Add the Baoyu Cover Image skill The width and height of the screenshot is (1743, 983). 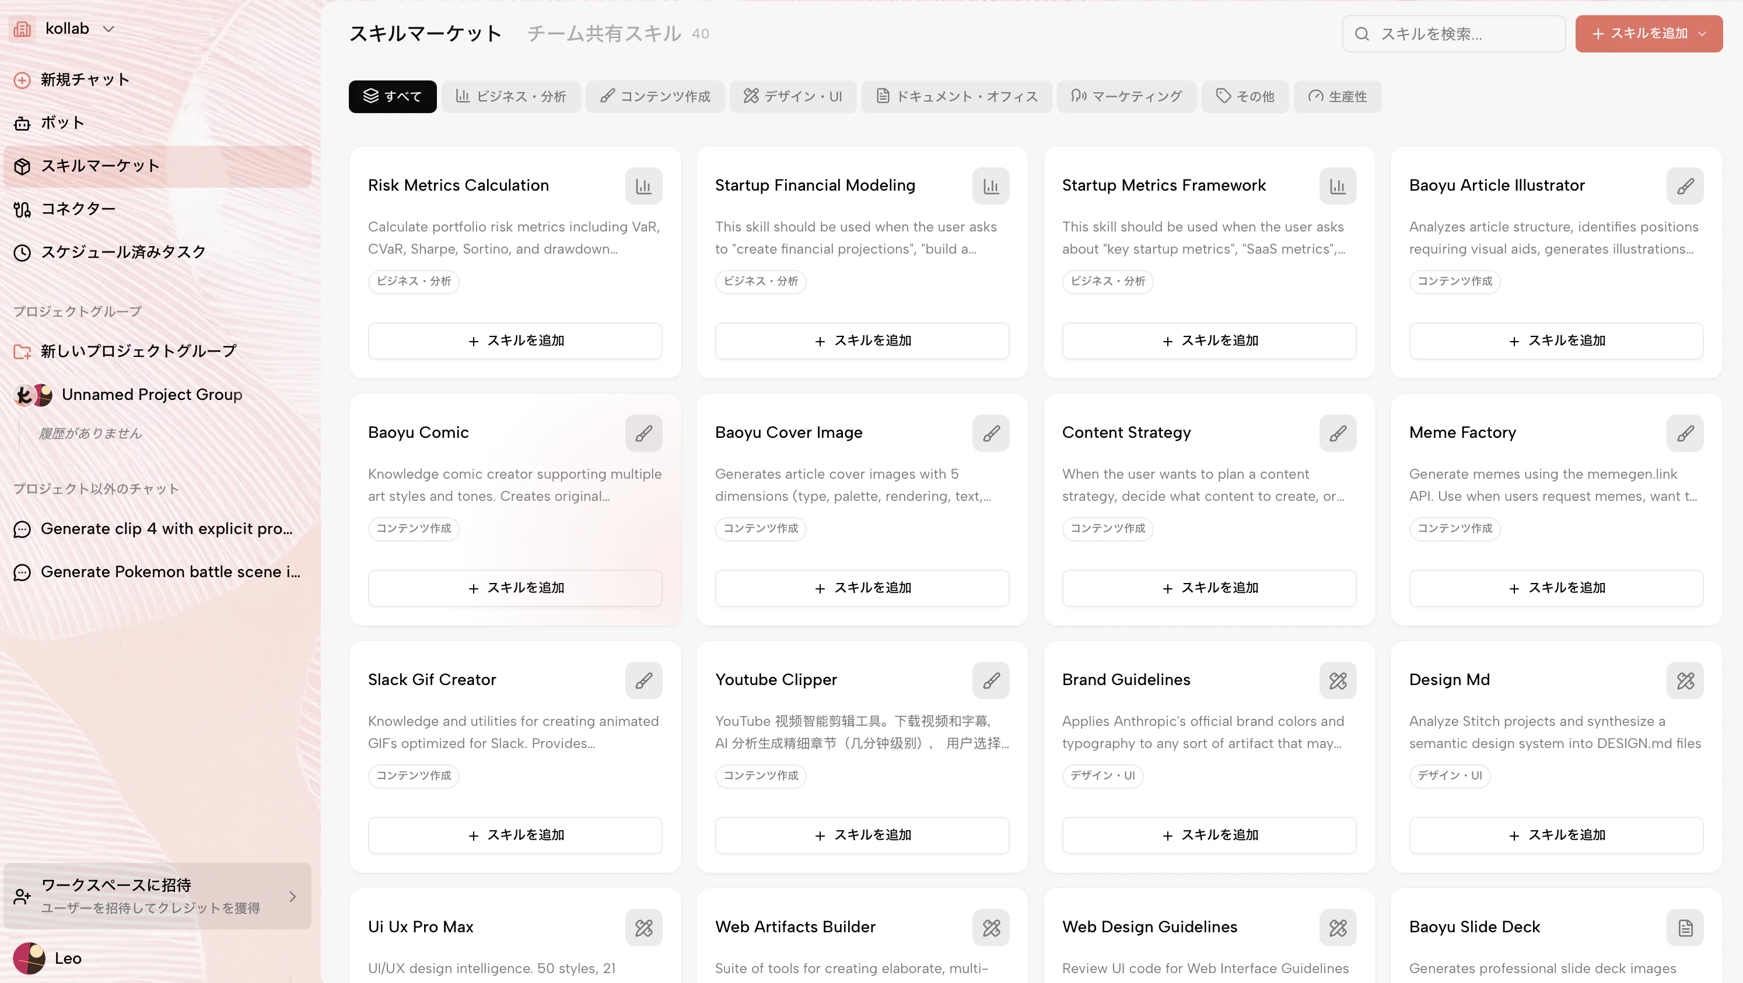[862, 588]
